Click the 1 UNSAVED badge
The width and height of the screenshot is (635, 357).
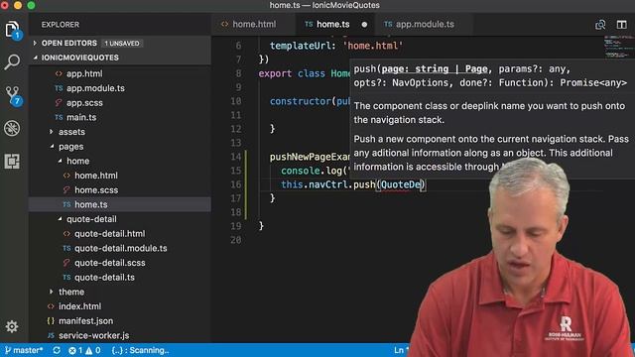[x=122, y=44]
